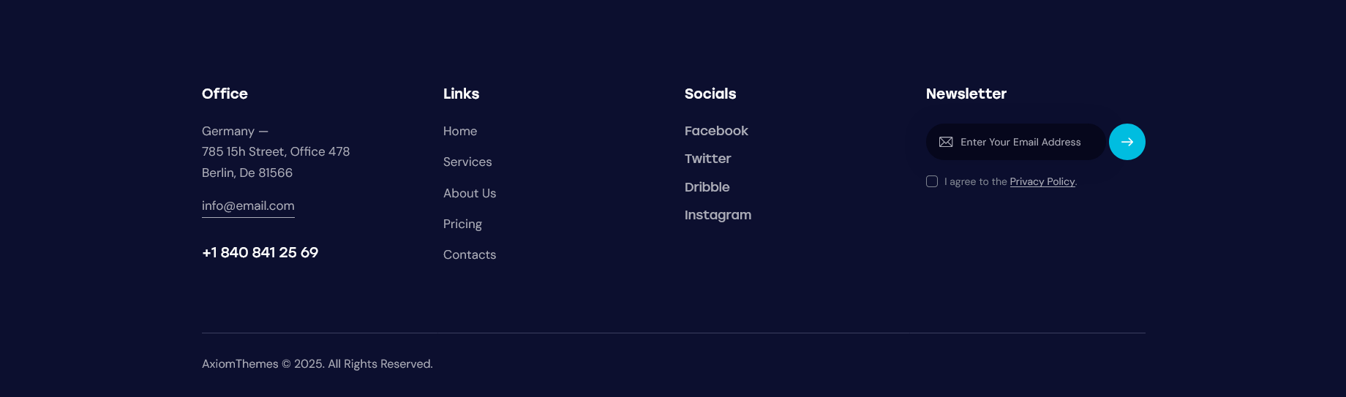Open the Dribble social link
This screenshot has width=1346, height=397.
pyautogui.click(x=707, y=187)
